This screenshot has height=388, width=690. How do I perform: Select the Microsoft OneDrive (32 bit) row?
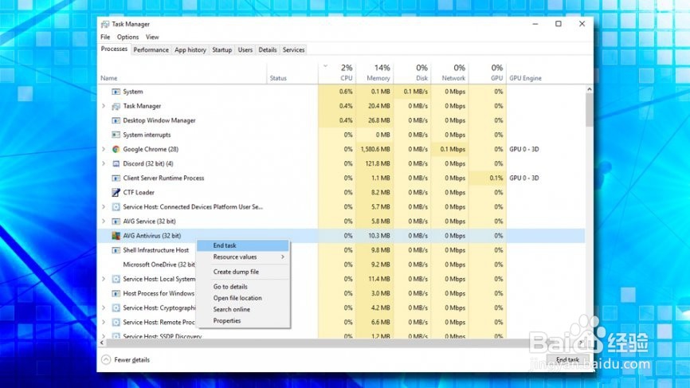[342, 265]
